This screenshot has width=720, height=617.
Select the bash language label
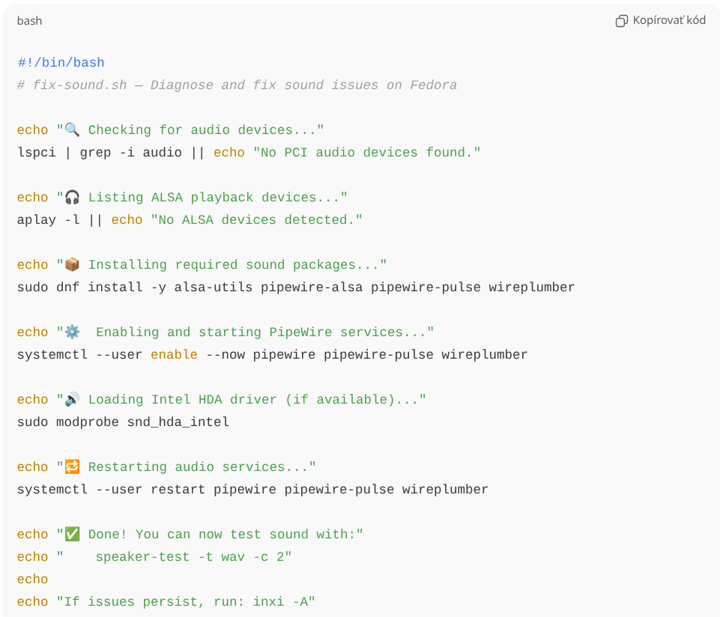tap(29, 20)
